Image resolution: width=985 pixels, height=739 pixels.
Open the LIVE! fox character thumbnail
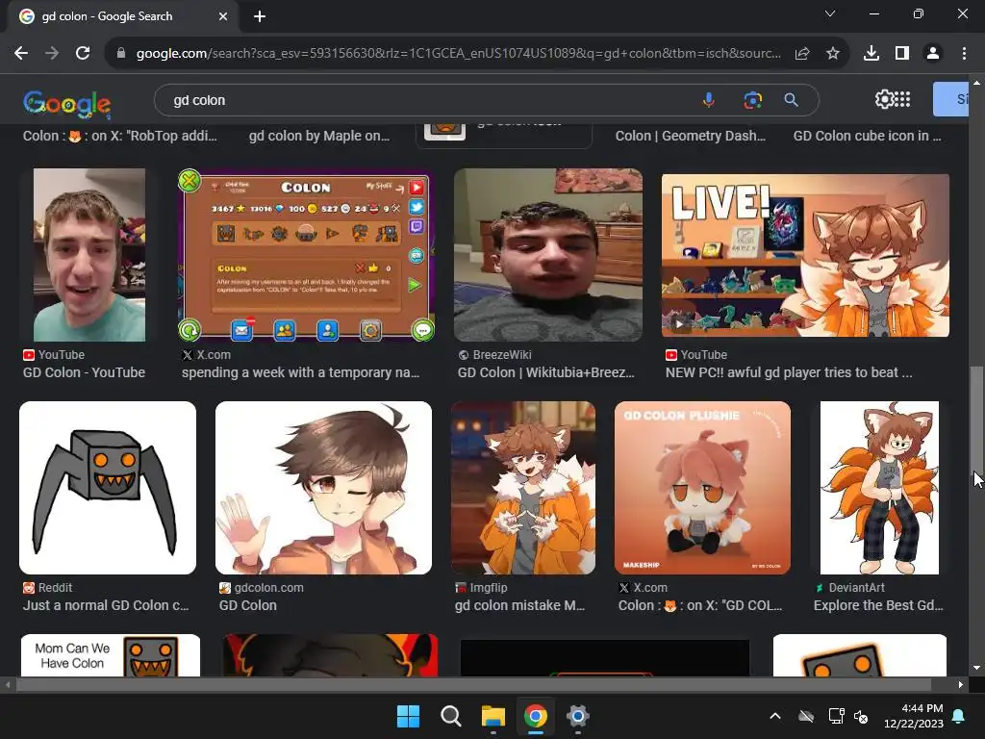(805, 255)
